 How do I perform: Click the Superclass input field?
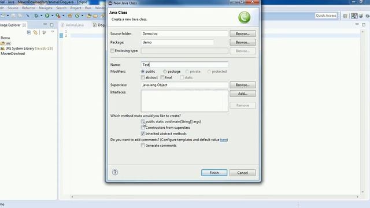tap(184, 85)
